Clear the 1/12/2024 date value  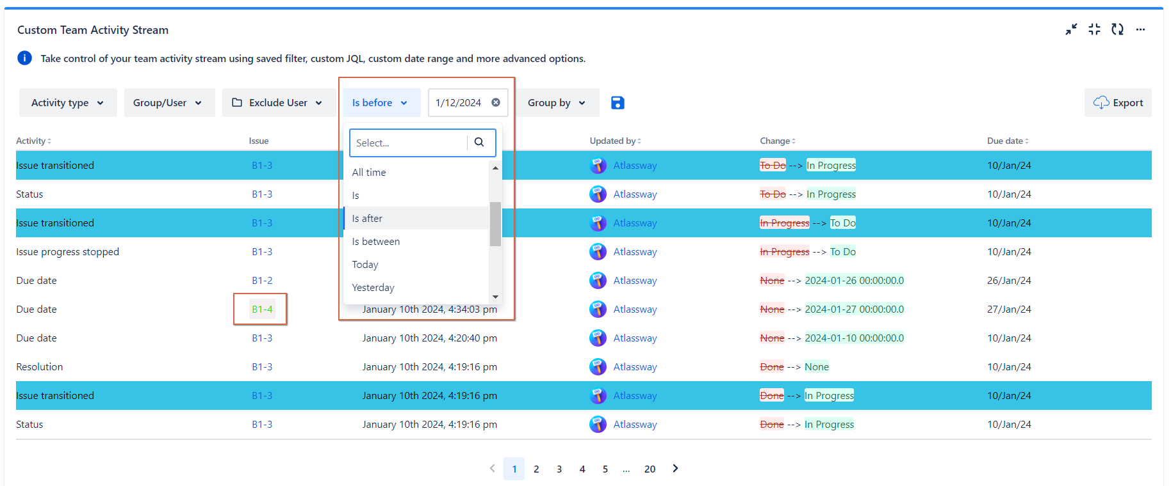(x=496, y=102)
